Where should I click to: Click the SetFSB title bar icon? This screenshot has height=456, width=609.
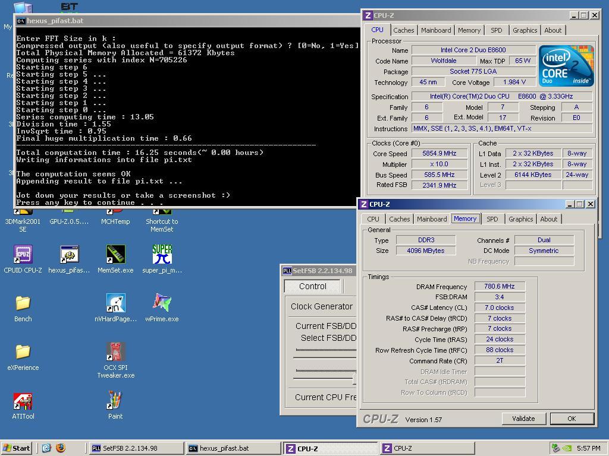(x=287, y=271)
